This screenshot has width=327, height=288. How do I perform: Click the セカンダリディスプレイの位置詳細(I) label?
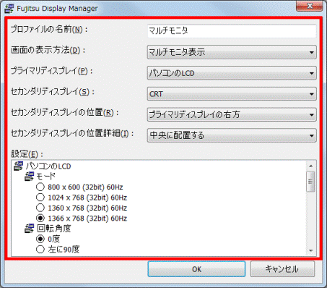pyautogui.click(x=72, y=133)
